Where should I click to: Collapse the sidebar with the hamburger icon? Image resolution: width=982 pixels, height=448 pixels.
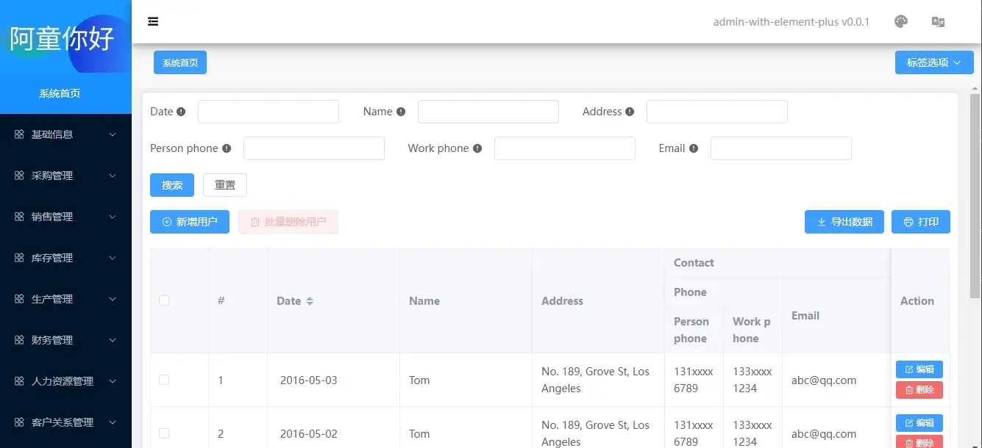click(x=153, y=21)
